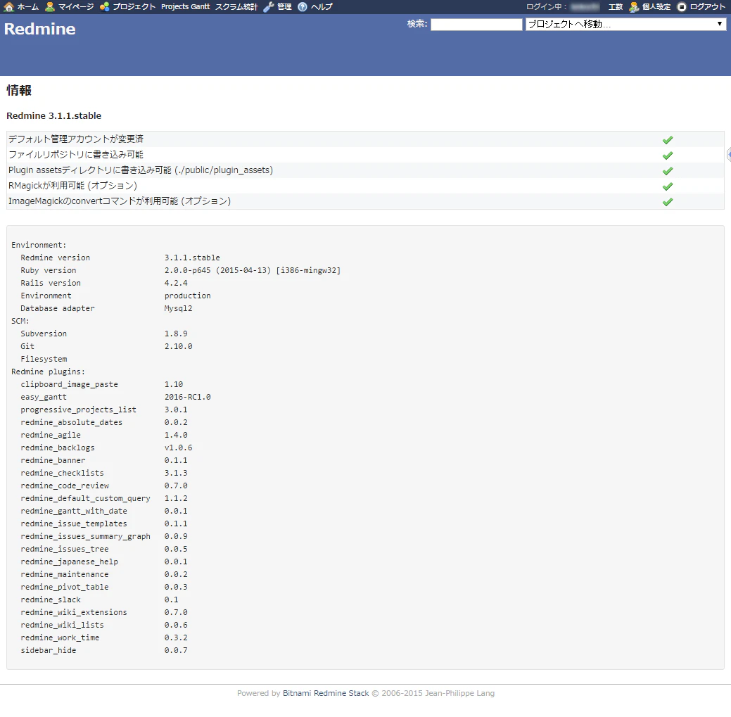Viewport: 731px width, 717px height.
Task: Click the Subversion version 1.8.9
Action: pyautogui.click(x=176, y=334)
